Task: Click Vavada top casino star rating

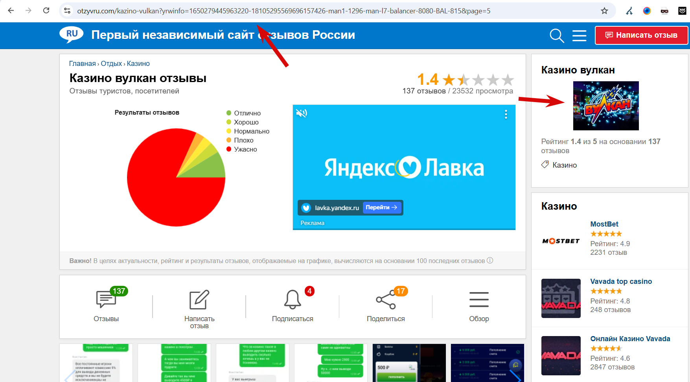Action: tap(606, 291)
